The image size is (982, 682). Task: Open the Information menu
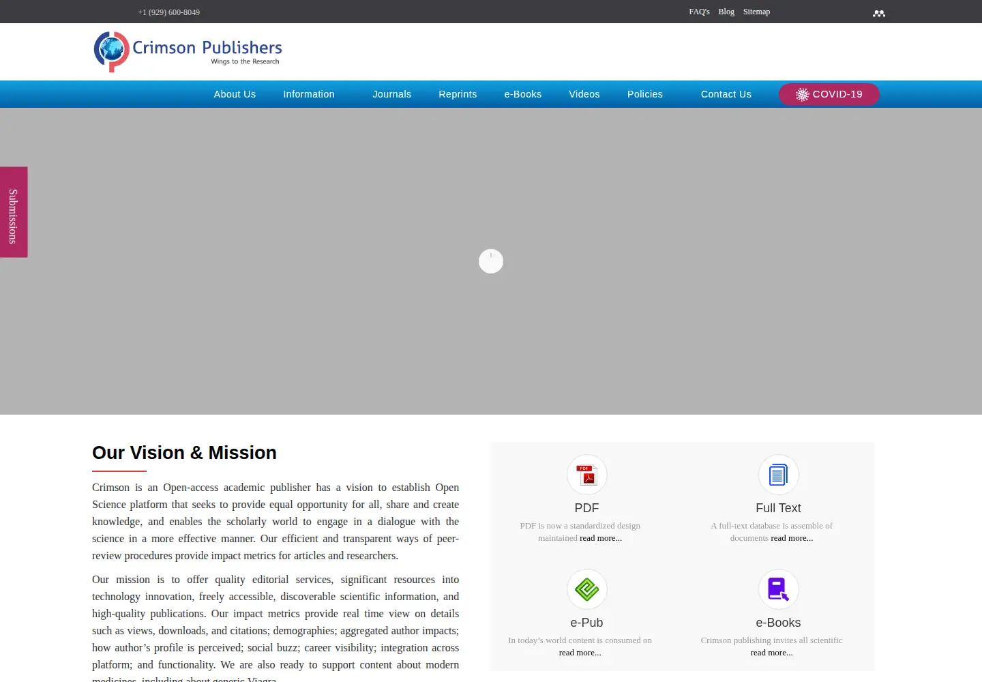(x=309, y=94)
